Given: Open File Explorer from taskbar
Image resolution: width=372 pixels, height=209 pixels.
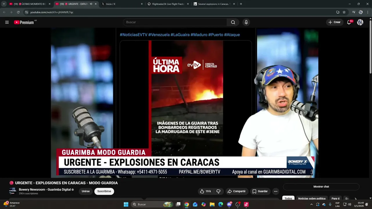Looking at the screenshot, I should pyautogui.click(x=212, y=204).
